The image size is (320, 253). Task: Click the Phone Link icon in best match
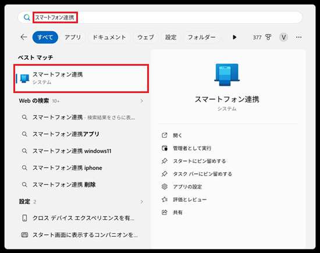tap(24, 79)
